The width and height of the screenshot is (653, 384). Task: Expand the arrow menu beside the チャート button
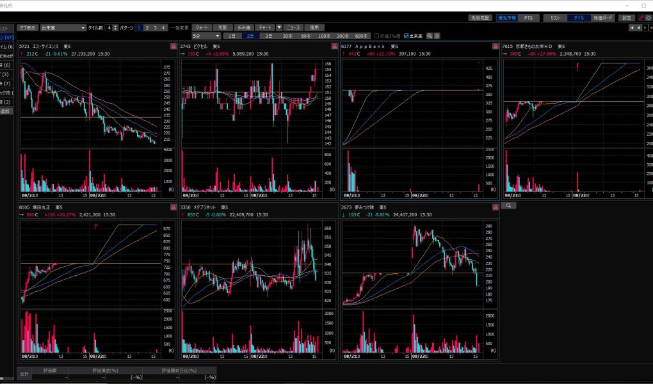[279, 28]
